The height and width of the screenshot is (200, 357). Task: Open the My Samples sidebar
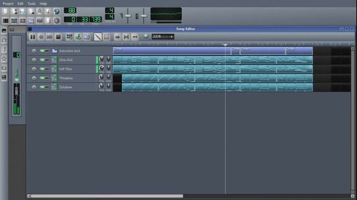(x=4, y=49)
